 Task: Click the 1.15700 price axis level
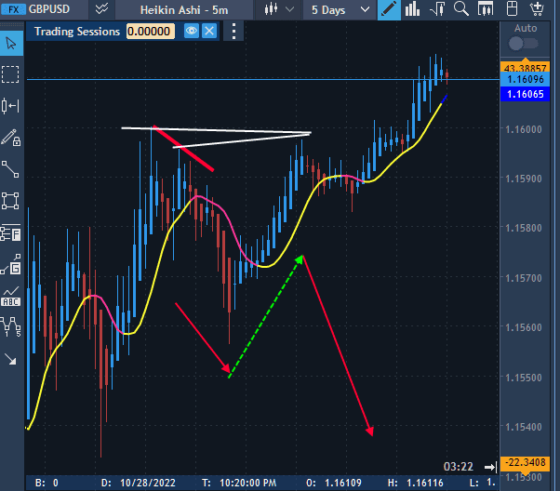523,278
